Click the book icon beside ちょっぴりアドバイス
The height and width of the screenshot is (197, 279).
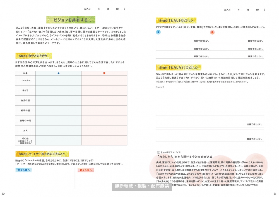tap(158, 152)
